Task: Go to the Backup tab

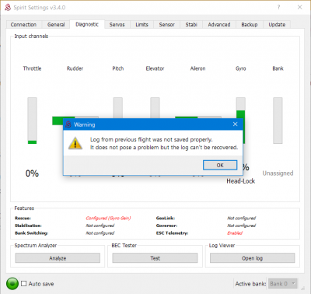Action: 250,25
